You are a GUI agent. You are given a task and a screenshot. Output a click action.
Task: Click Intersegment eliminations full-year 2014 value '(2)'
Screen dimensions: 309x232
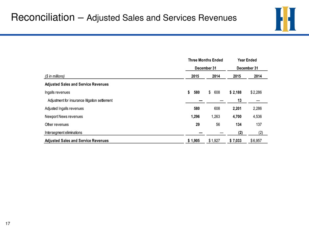coord(261,133)
